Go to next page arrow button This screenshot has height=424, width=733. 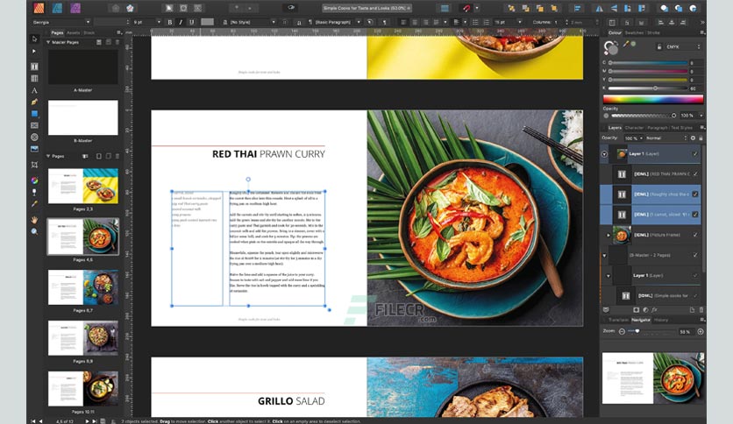point(87,421)
